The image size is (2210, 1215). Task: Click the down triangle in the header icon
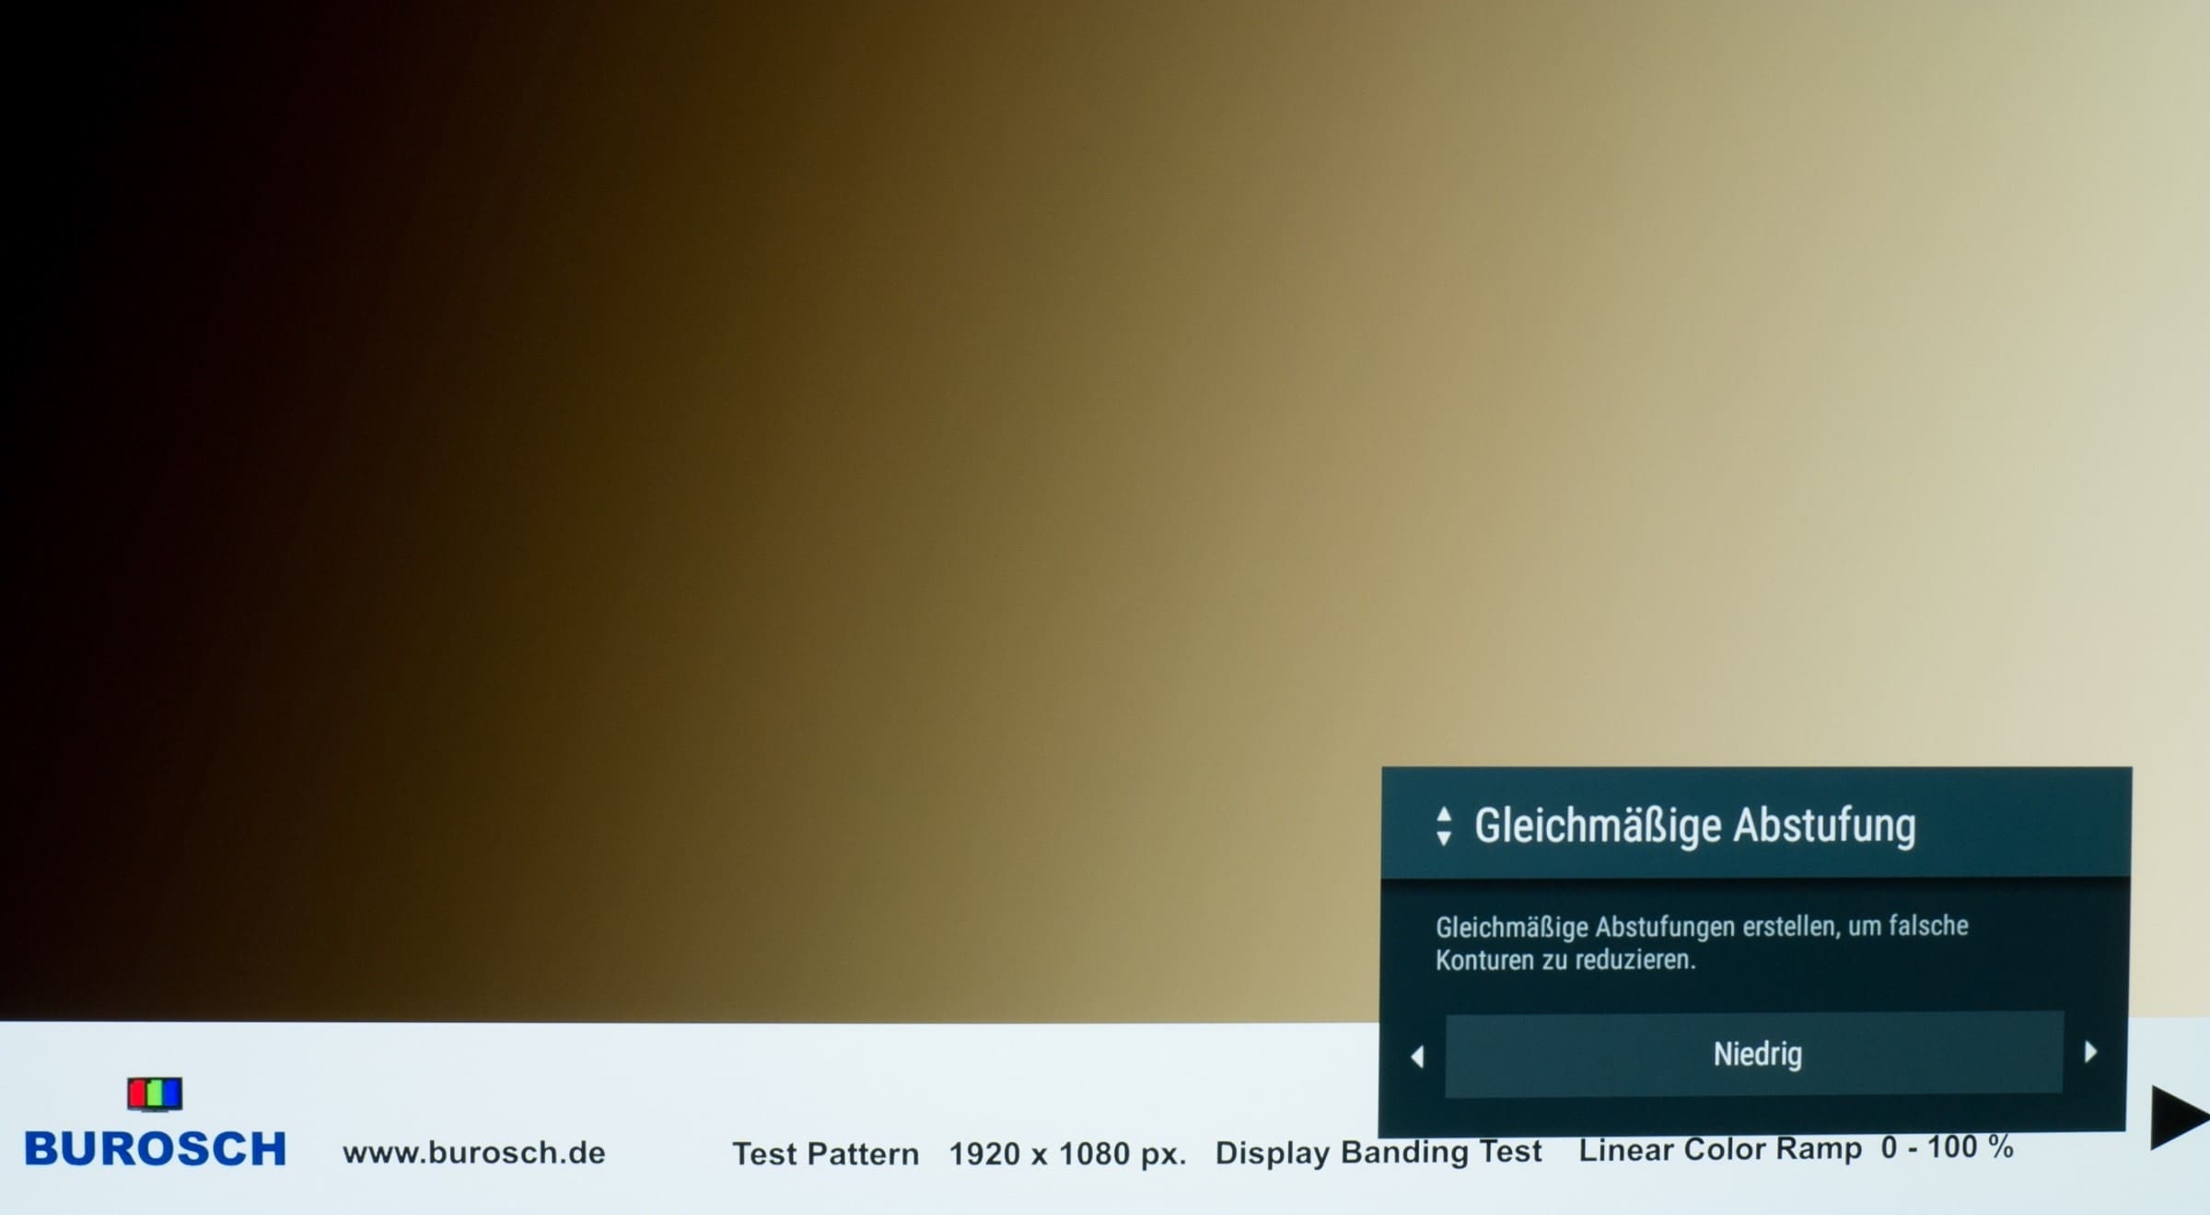coord(1444,838)
